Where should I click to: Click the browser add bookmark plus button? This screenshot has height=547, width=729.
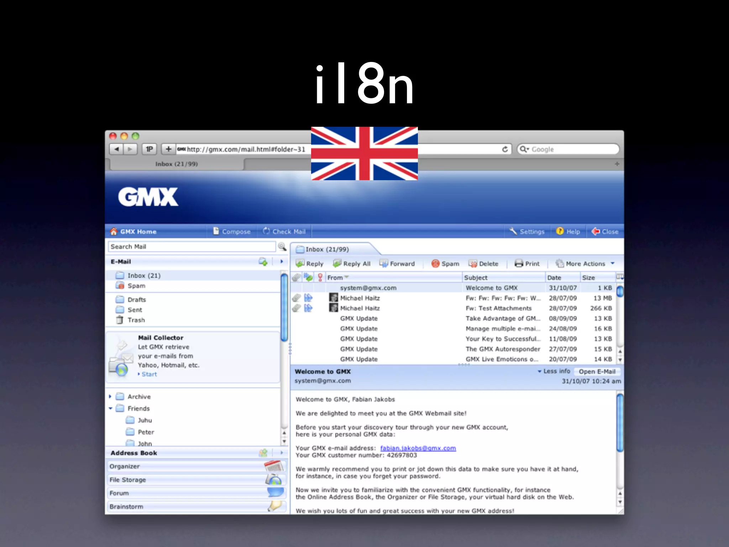click(168, 149)
